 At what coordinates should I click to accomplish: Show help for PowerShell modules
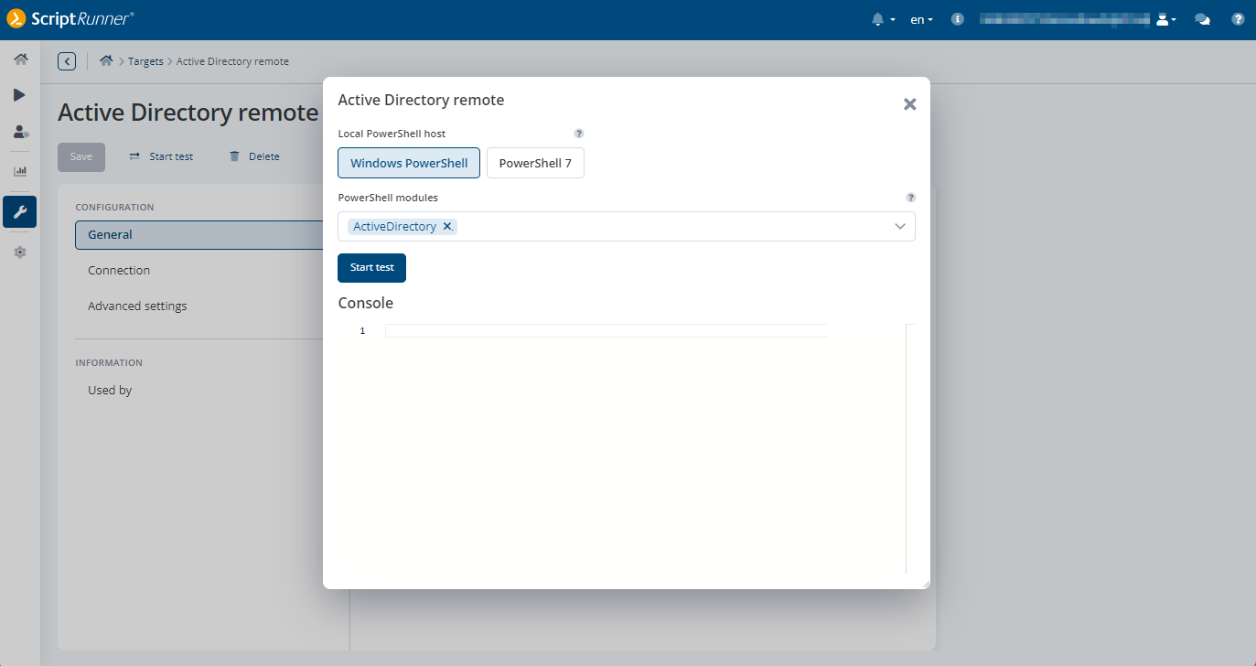click(910, 198)
